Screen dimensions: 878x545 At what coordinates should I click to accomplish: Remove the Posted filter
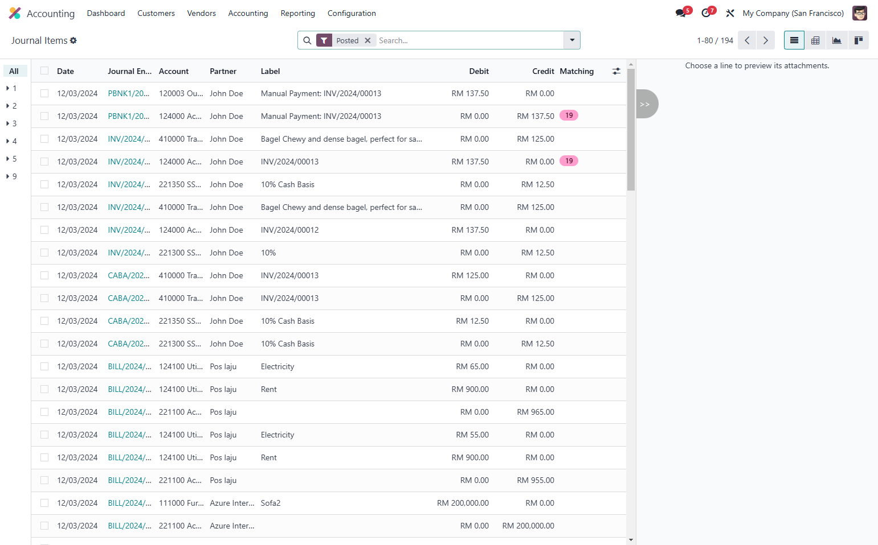[367, 40]
